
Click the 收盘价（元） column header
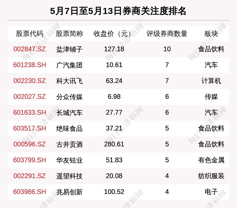[x=112, y=34]
